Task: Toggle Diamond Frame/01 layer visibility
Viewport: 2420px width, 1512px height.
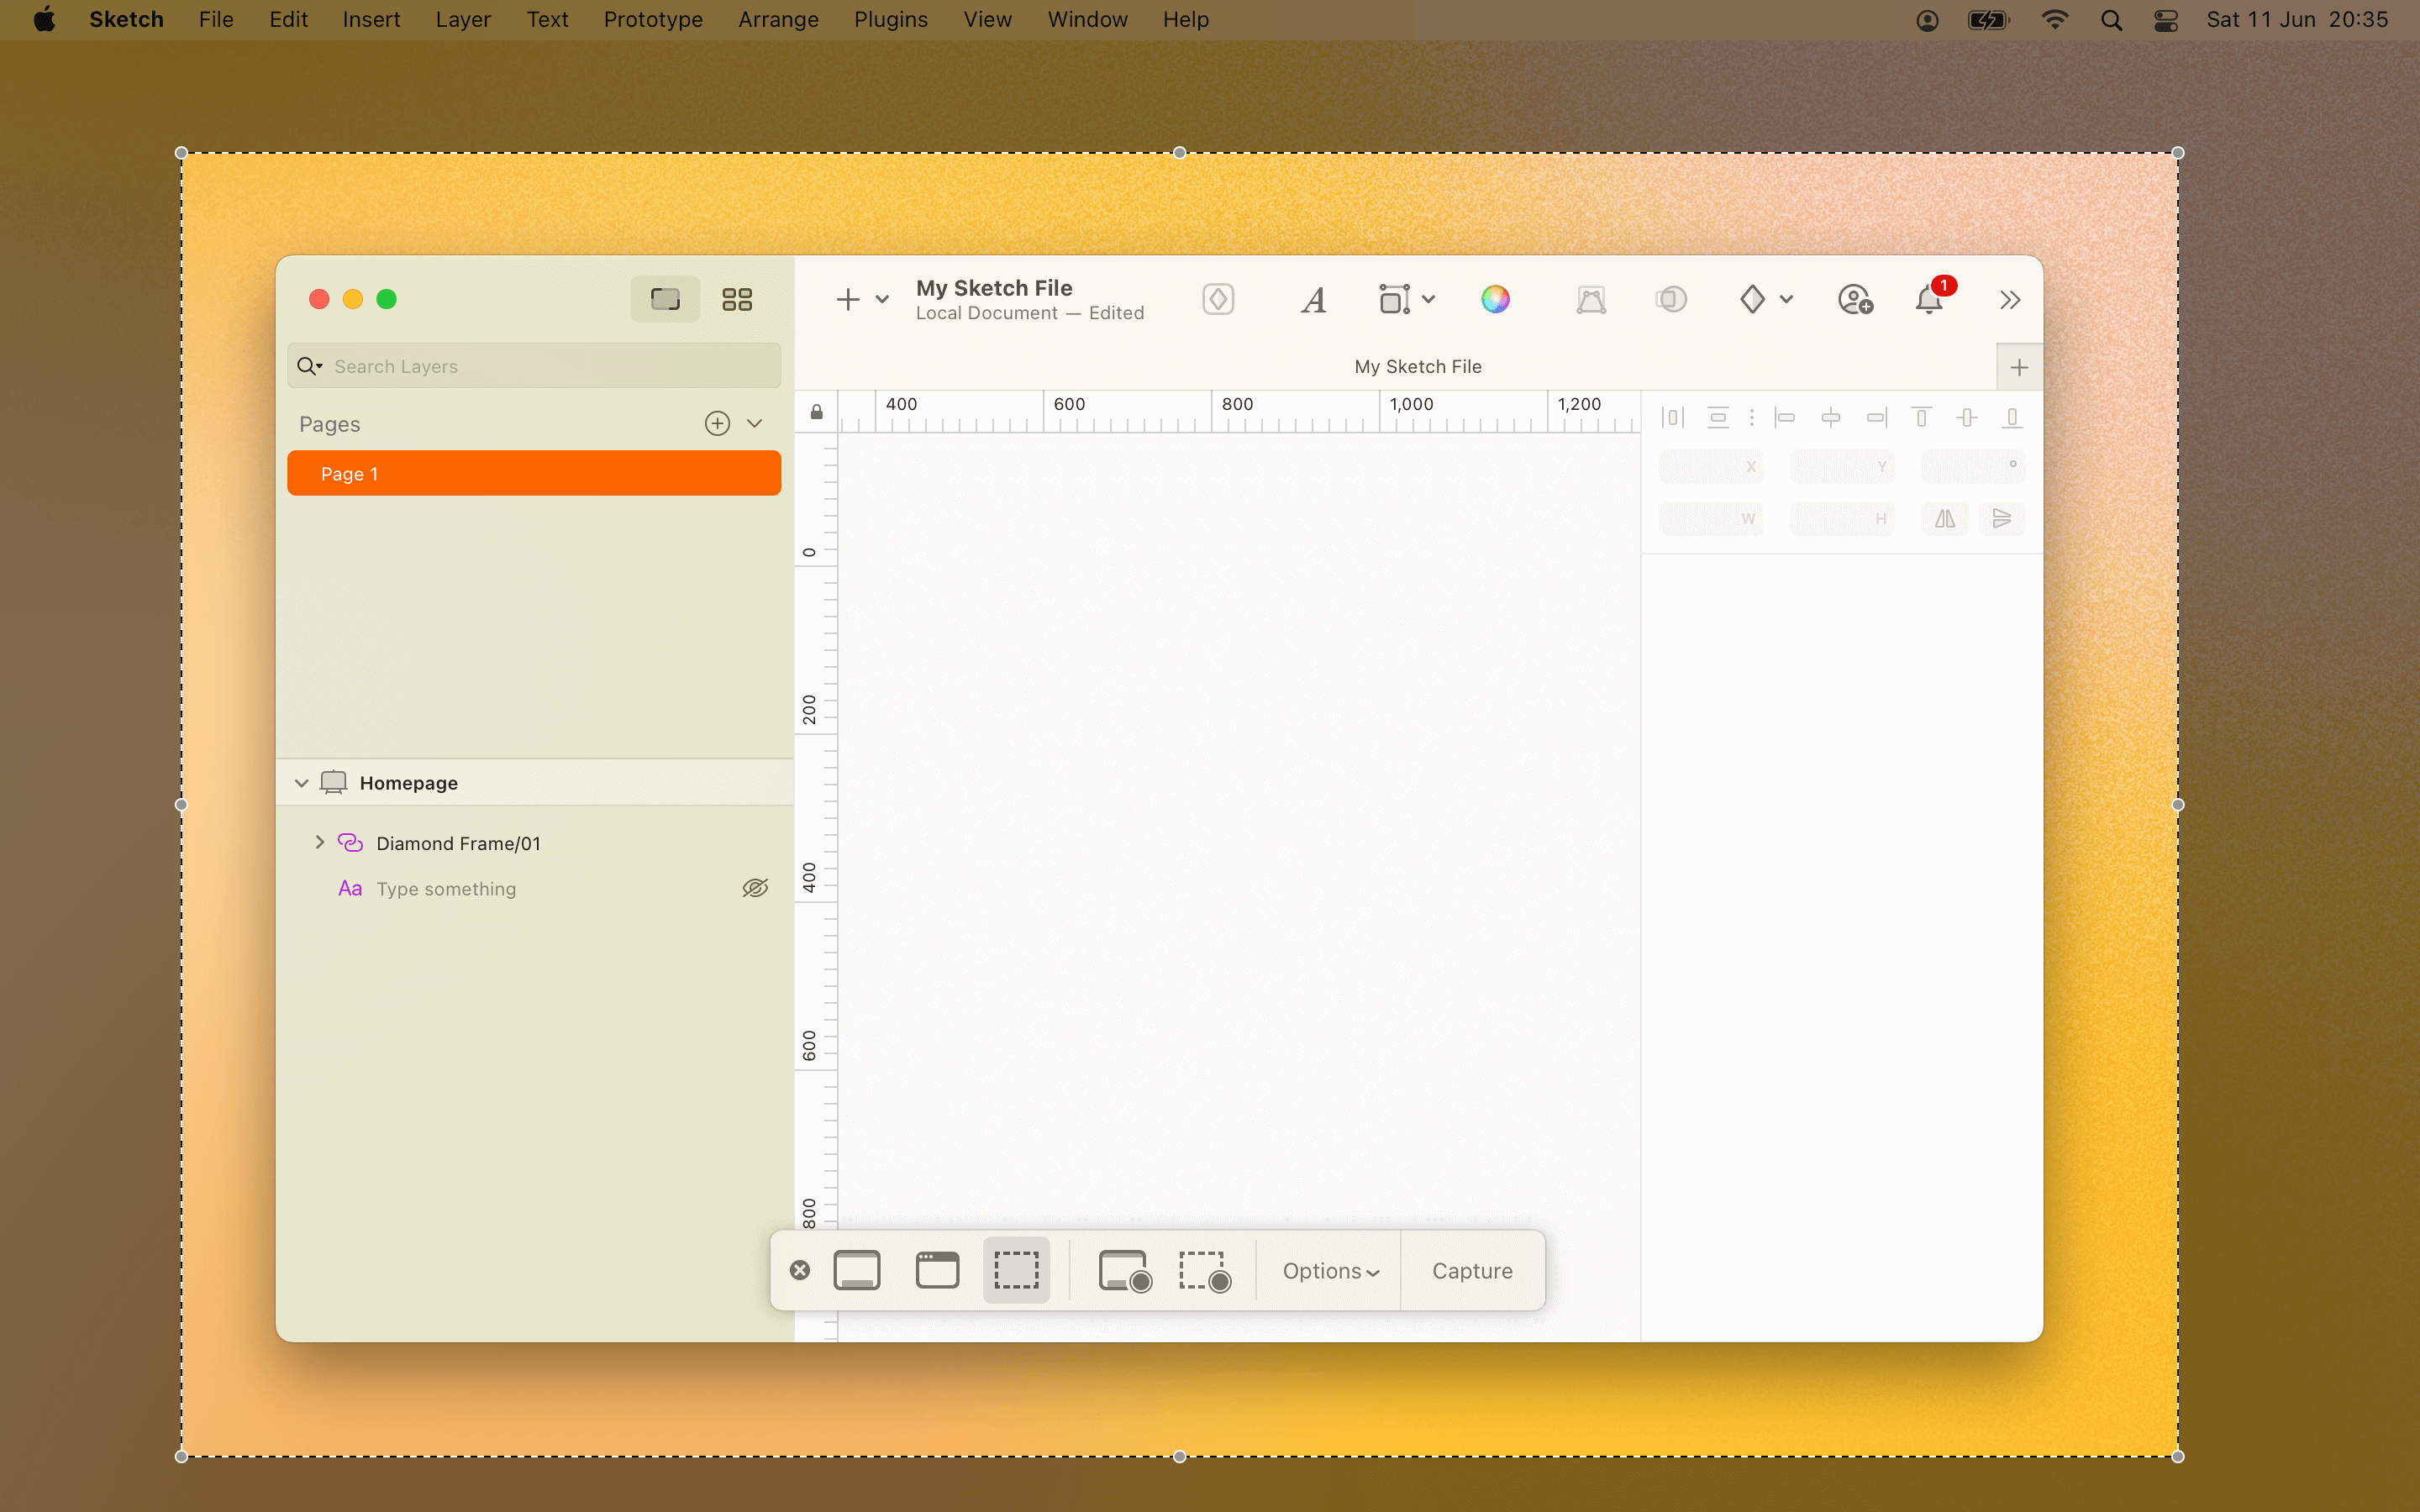Action: click(756, 843)
